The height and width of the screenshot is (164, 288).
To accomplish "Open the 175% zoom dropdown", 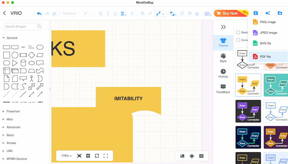I will click(x=66, y=156).
